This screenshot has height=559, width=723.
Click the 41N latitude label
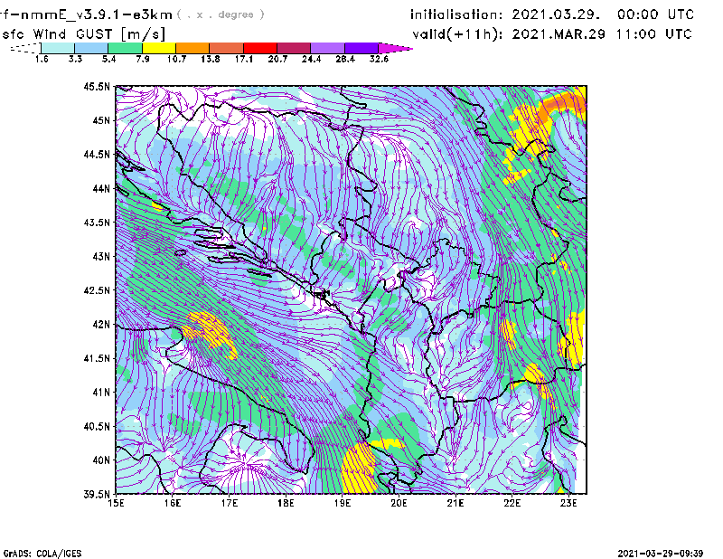(x=101, y=393)
